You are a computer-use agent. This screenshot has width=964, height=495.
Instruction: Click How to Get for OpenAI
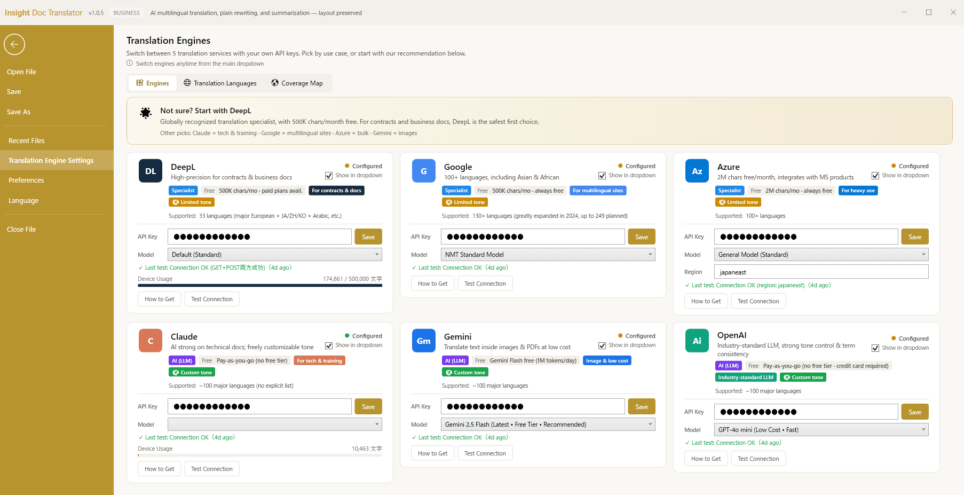(x=706, y=459)
